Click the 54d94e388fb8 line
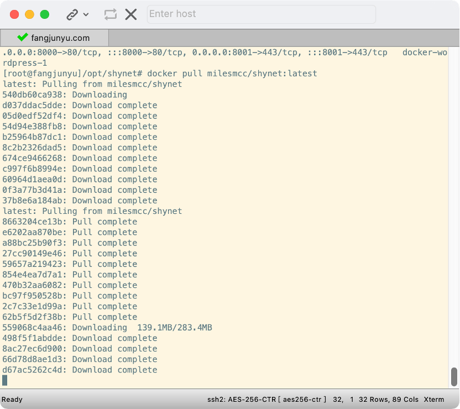 [x=80, y=127]
